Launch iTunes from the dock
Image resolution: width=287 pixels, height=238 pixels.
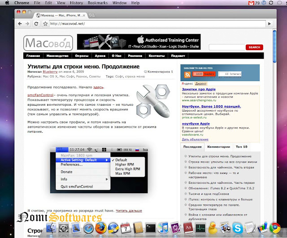163,228
